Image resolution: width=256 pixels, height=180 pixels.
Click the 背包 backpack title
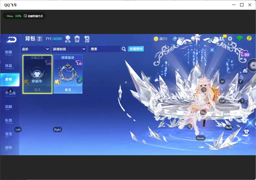point(30,38)
